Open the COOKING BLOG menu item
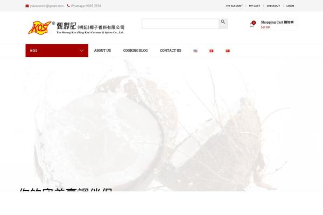323x215 pixels. click(x=135, y=51)
